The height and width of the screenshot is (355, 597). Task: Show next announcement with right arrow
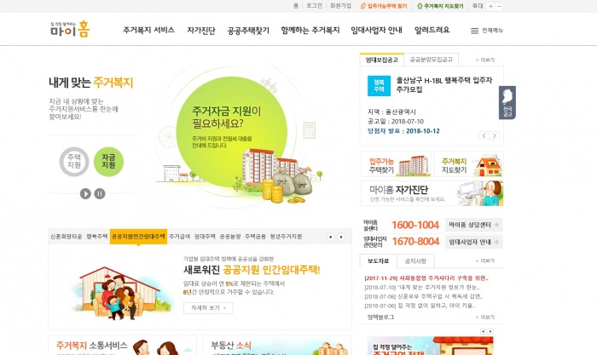pos(494,135)
